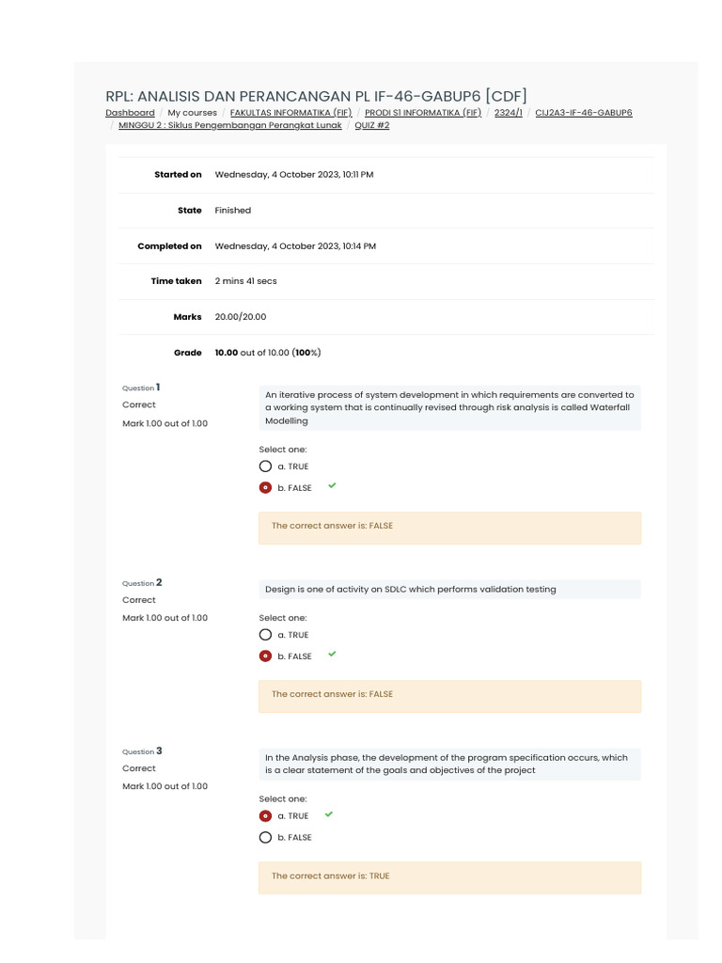Open FAKULTAS INFORMATIKA (FIF) breadcrumb link
Viewport: 722px width, 963px height.
(290, 113)
